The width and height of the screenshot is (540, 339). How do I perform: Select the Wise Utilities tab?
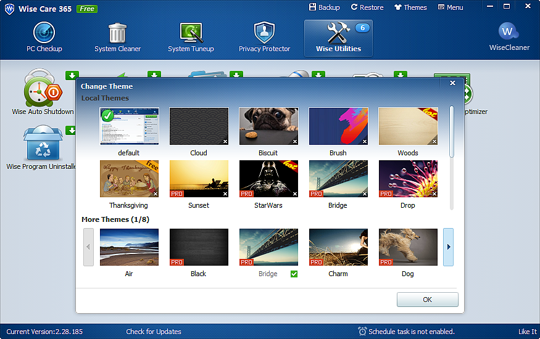338,38
